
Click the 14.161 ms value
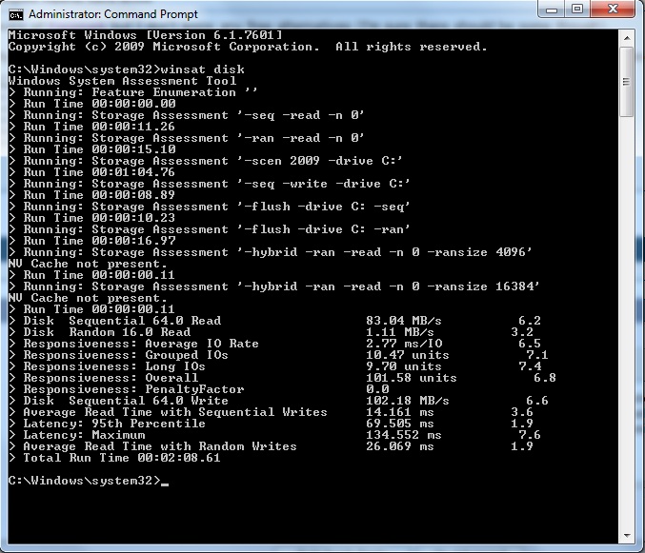(x=400, y=412)
